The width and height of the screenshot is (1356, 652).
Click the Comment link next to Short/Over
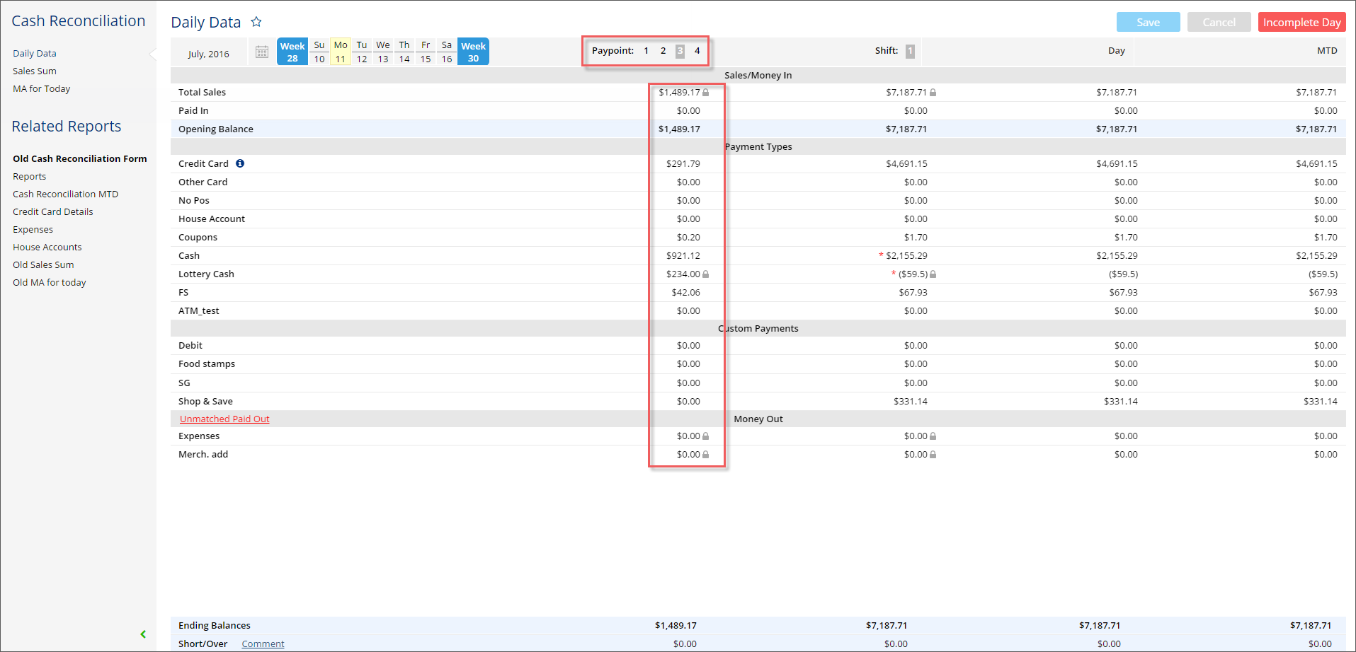coord(262,643)
